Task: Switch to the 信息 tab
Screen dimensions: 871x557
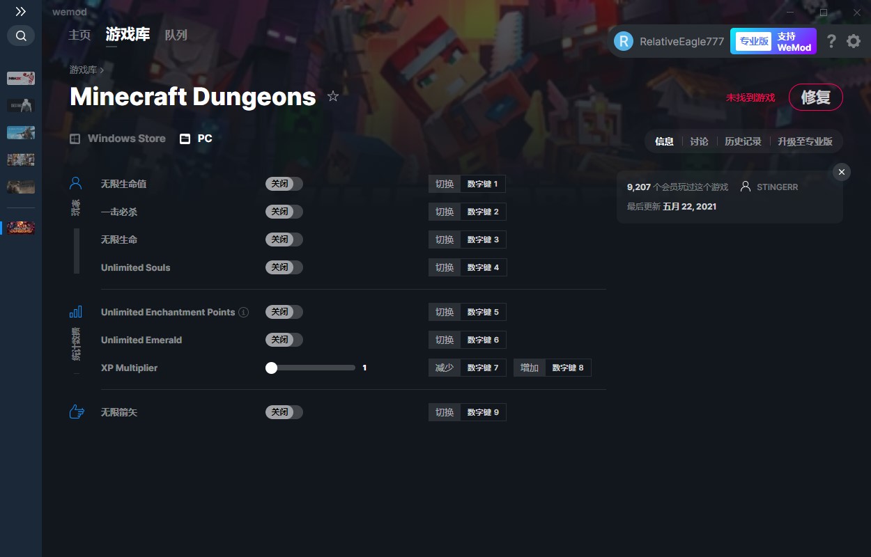Action: [x=664, y=141]
